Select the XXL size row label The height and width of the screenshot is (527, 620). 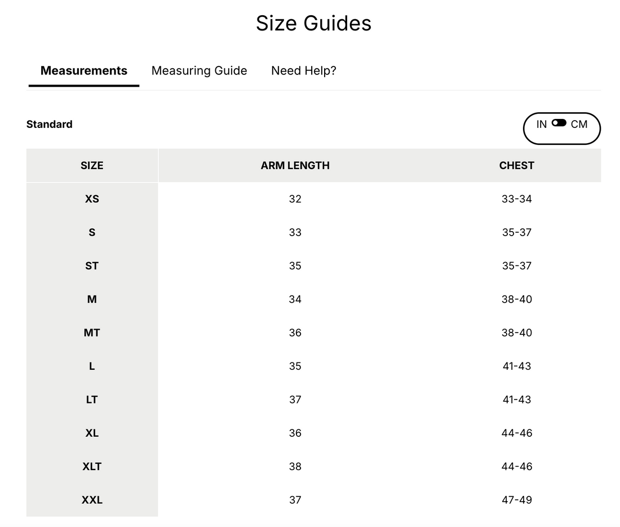(x=92, y=500)
